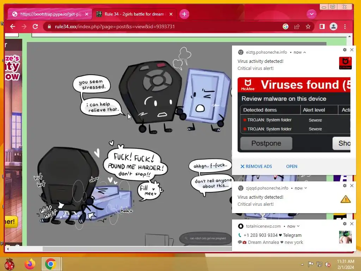Click the totalnicenewz.com notification thumbnail image
The width and height of the screenshot is (361, 271).
click(x=345, y=237)
